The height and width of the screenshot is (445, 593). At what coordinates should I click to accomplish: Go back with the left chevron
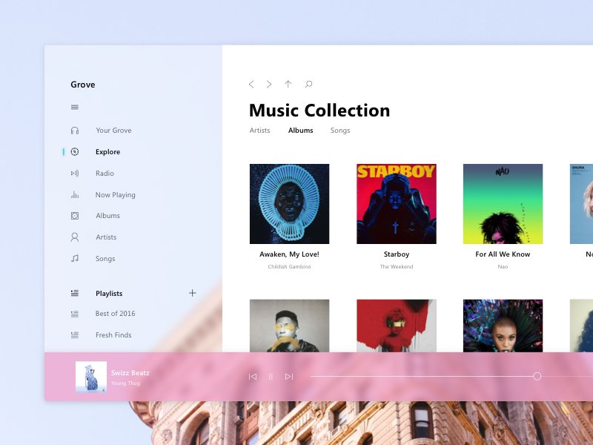251,84
